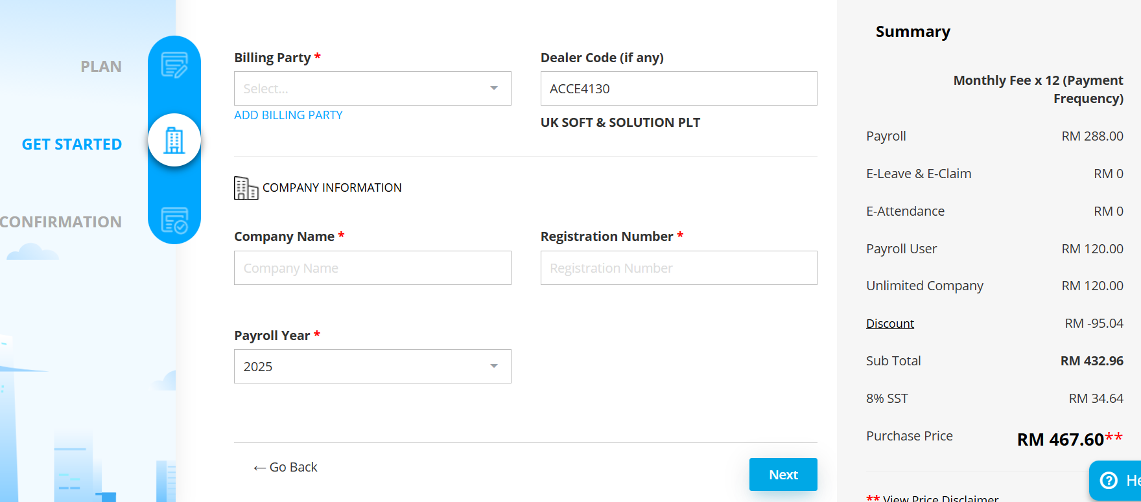The width and height of the screenshot is (1141, 502).
Task: Select the GET STARTED step label
Action: pyautogui.click(x=72, y=144)
